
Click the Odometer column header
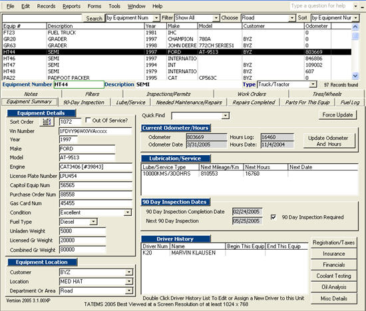coord(317,26)
